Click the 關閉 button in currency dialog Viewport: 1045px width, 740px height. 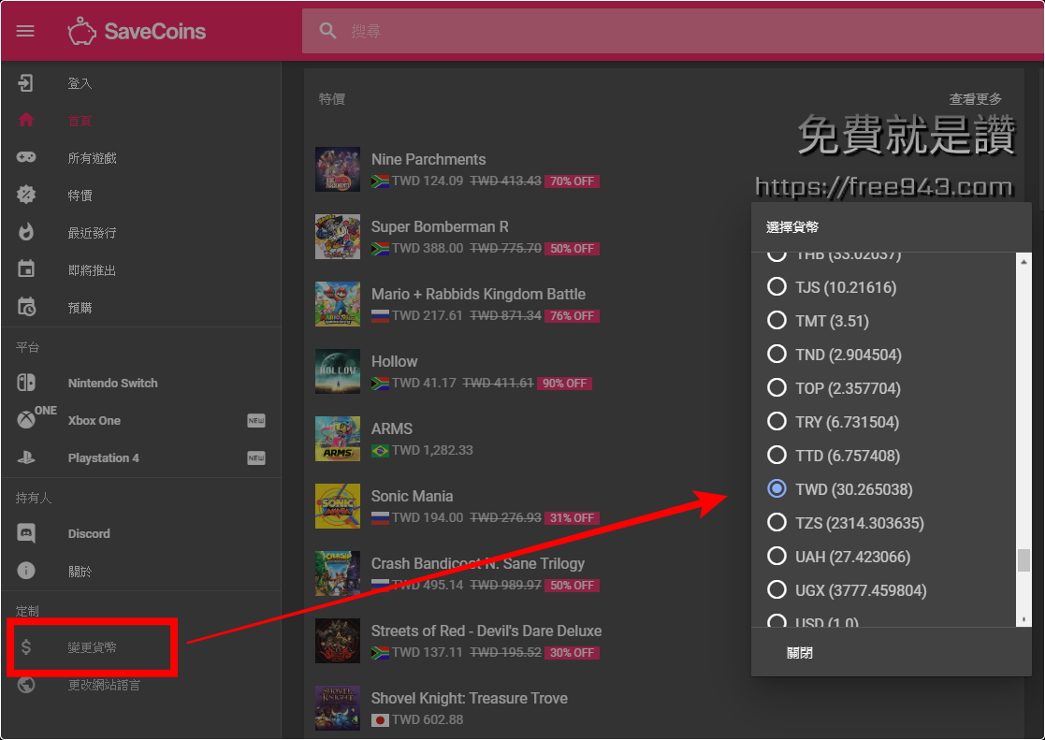click(799, 652)
